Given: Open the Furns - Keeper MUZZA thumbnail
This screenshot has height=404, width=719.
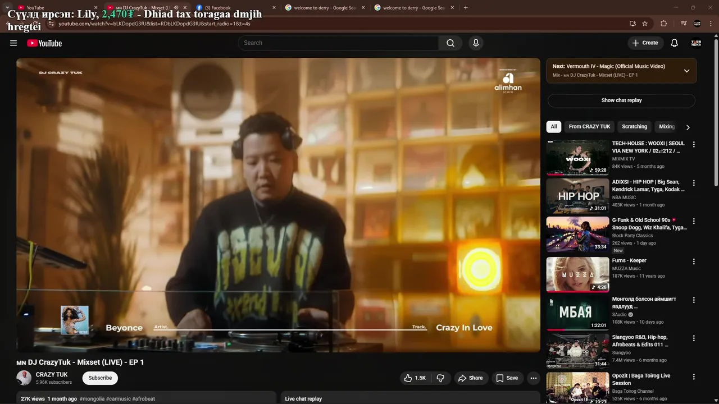Looking at the screenshot, I should (577, 274).
